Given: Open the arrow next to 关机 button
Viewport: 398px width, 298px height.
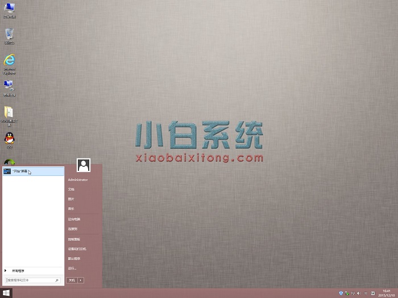Looking at the screenshot, I should click(81, 280).
